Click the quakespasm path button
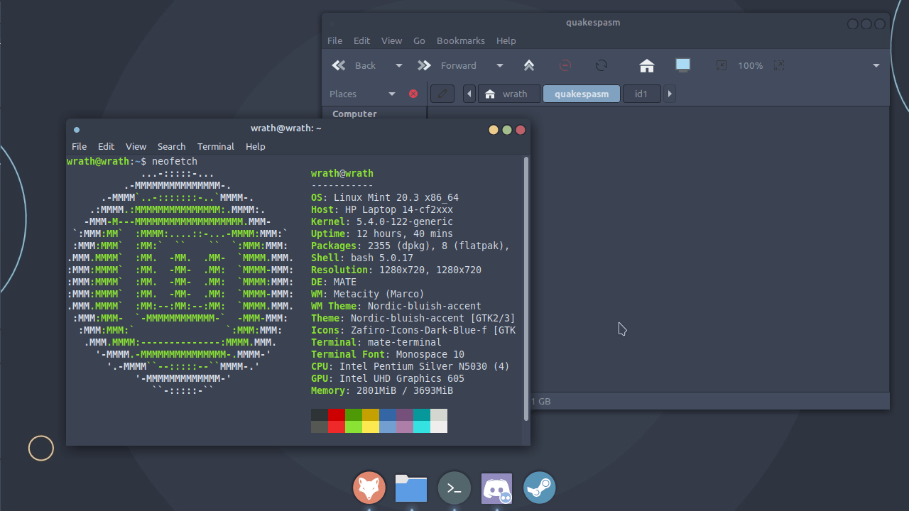 click(582, 94)
